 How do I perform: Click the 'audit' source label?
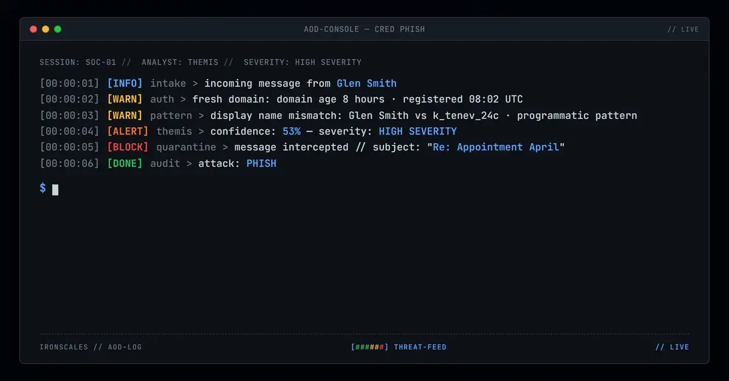165,163
